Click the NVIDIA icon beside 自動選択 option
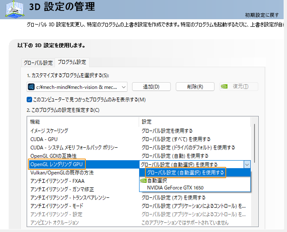Screen dimensions: 287x232 tap(143, 181)
